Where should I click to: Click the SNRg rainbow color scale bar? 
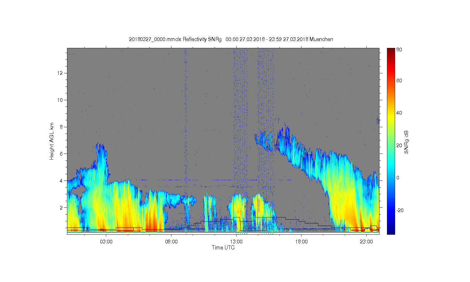(391, 141)
